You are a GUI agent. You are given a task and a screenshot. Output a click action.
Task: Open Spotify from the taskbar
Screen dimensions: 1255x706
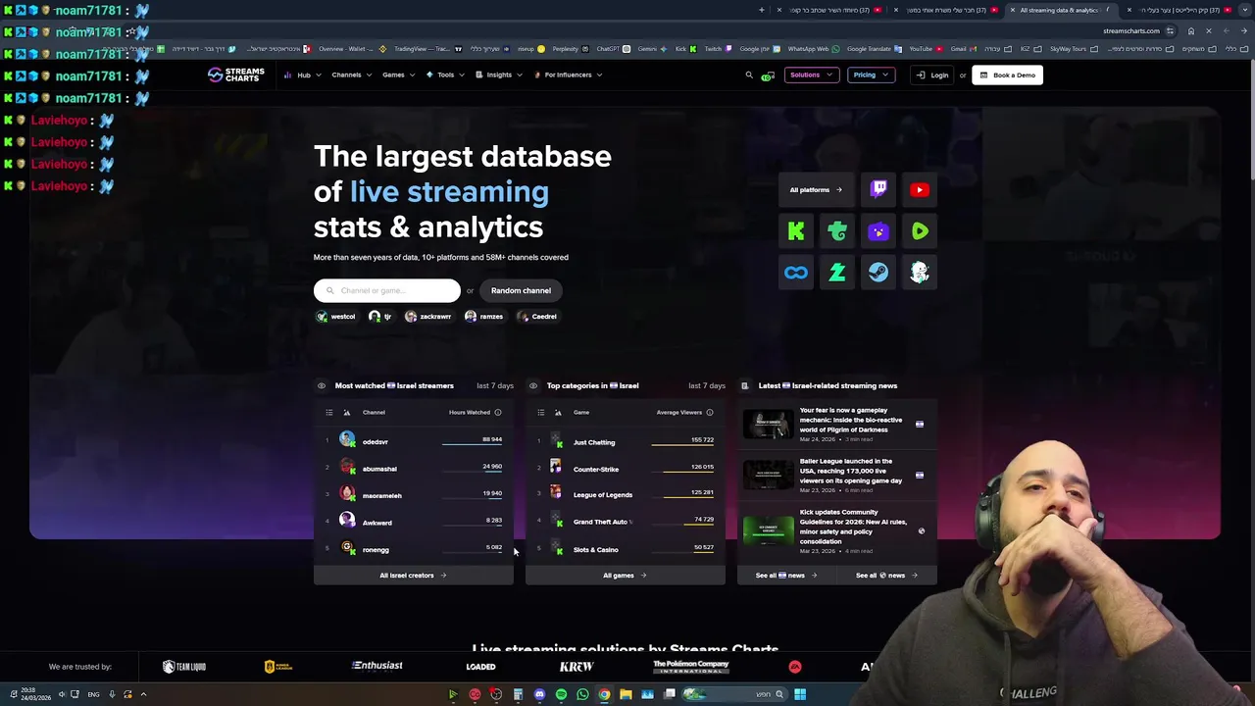[561, 694]
